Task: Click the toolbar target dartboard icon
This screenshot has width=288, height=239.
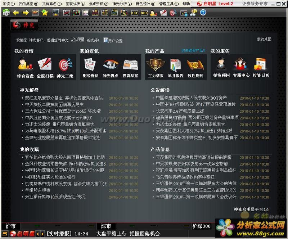Action: [x=173, y=13]
